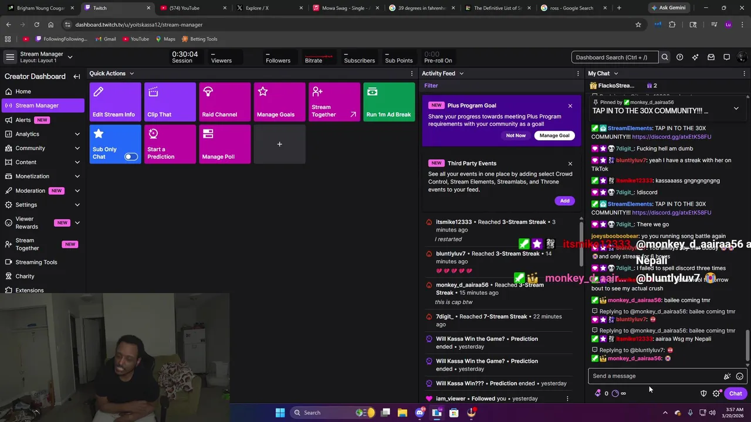The height and width of the screenshot is (422, 751).
Task: Click the sparkle icon in dashboard header
Action: 695,57
